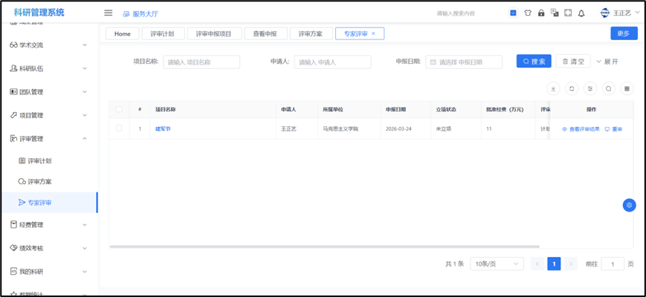
Task: Check the select-all checkbox in table header
Action: [119, 109]
